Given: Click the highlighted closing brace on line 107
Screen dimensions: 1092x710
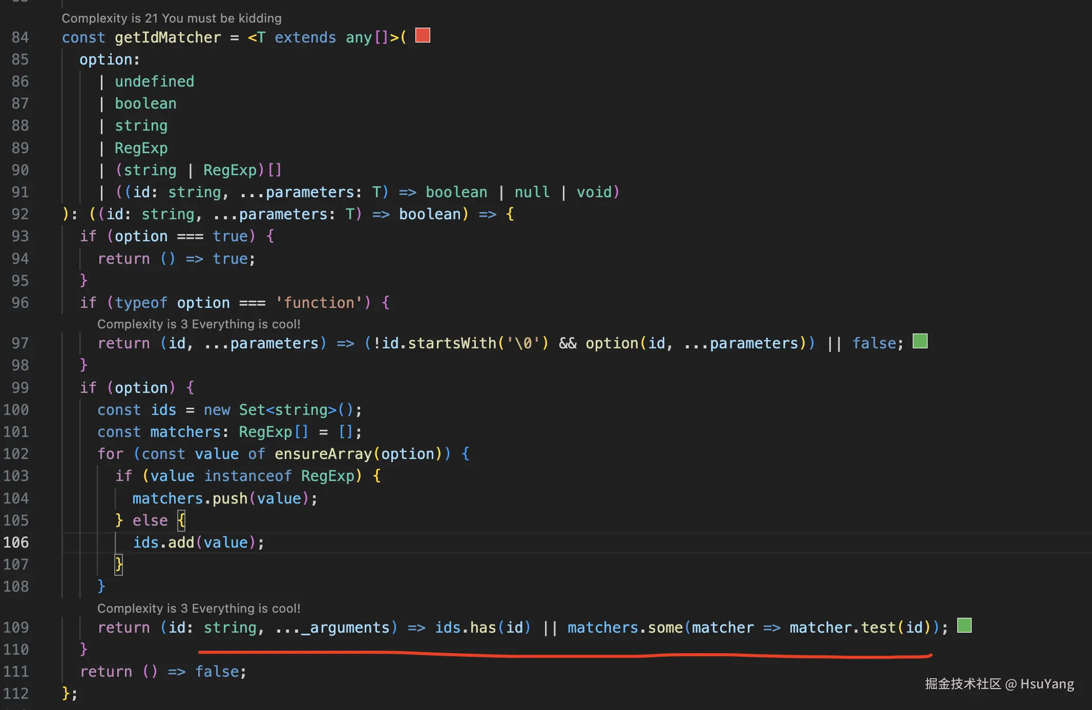Looking at the screenshot, I should click(x=118, y=565).
